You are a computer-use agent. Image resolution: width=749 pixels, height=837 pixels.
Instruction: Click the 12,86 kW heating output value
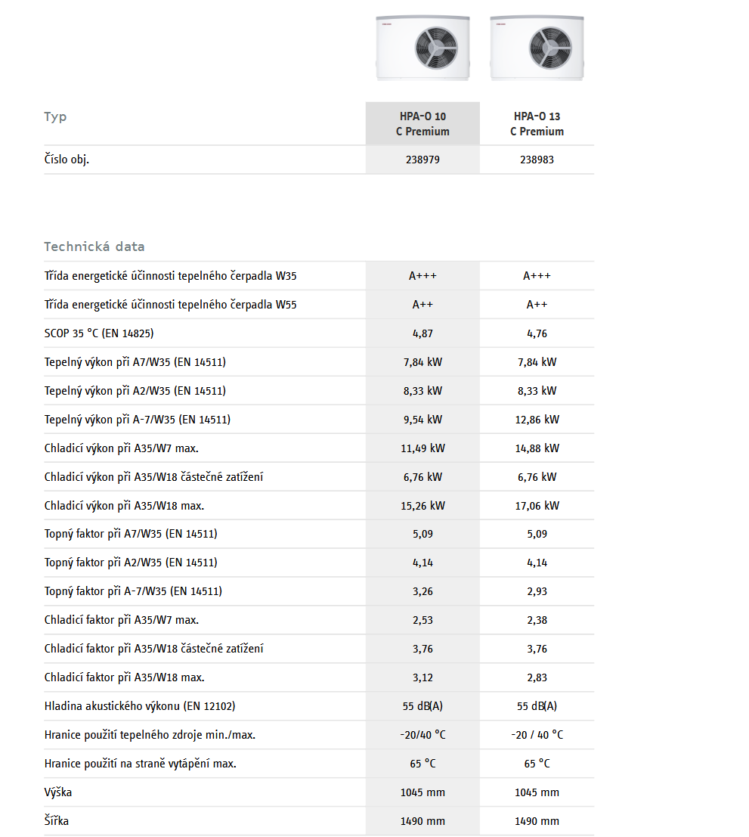coord(537,420)
